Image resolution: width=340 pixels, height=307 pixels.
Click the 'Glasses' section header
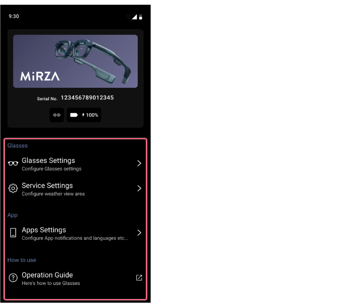18,146
